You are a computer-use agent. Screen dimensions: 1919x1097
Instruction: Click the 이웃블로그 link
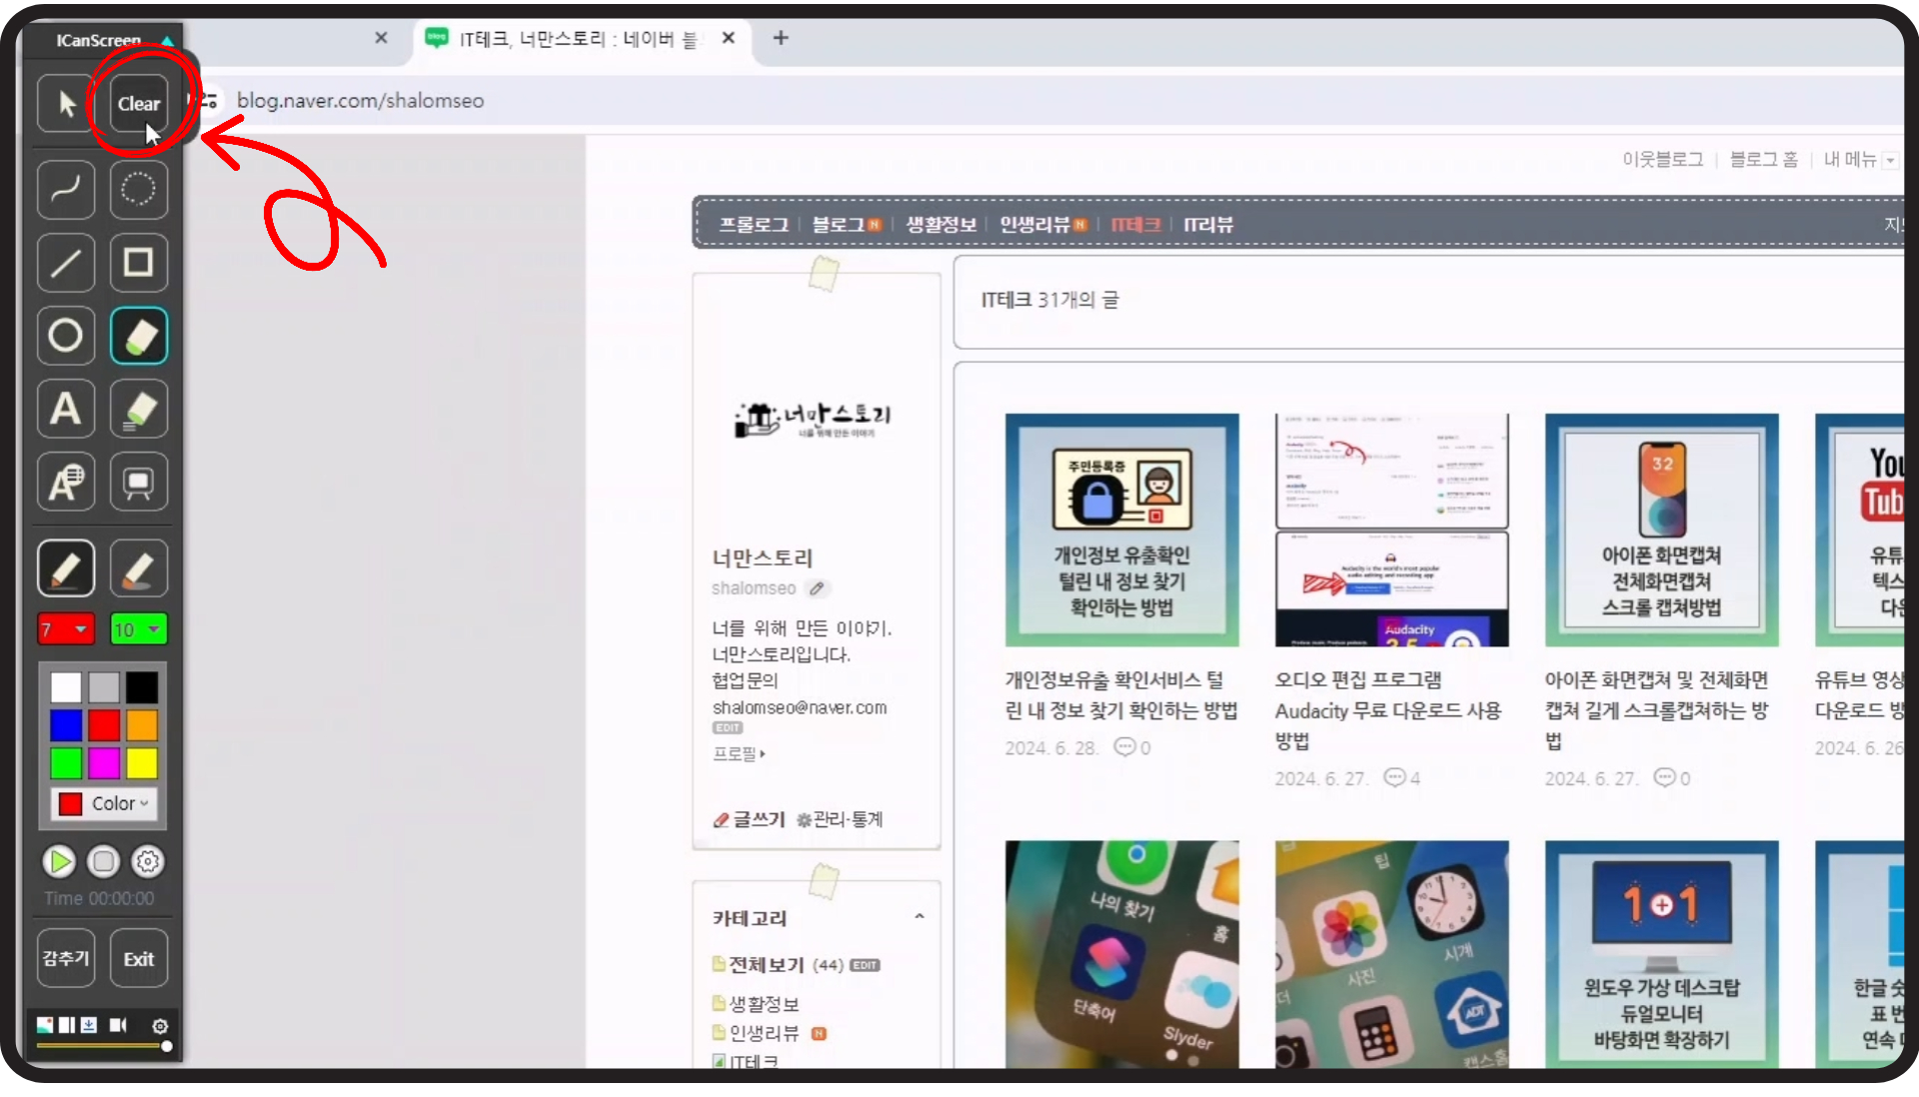coord(1662,159)
